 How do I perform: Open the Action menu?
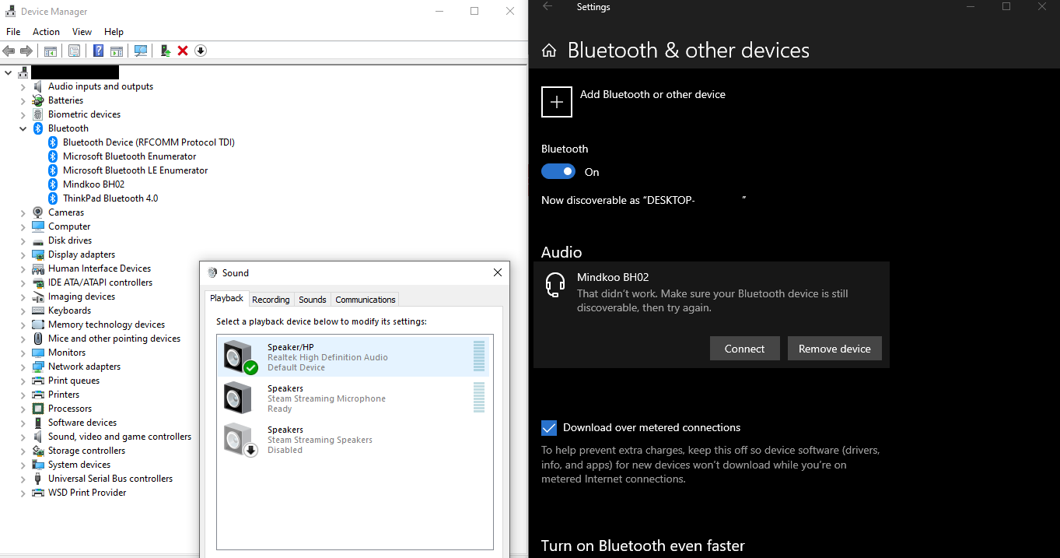pyautogui.click(x=46, y=32)
